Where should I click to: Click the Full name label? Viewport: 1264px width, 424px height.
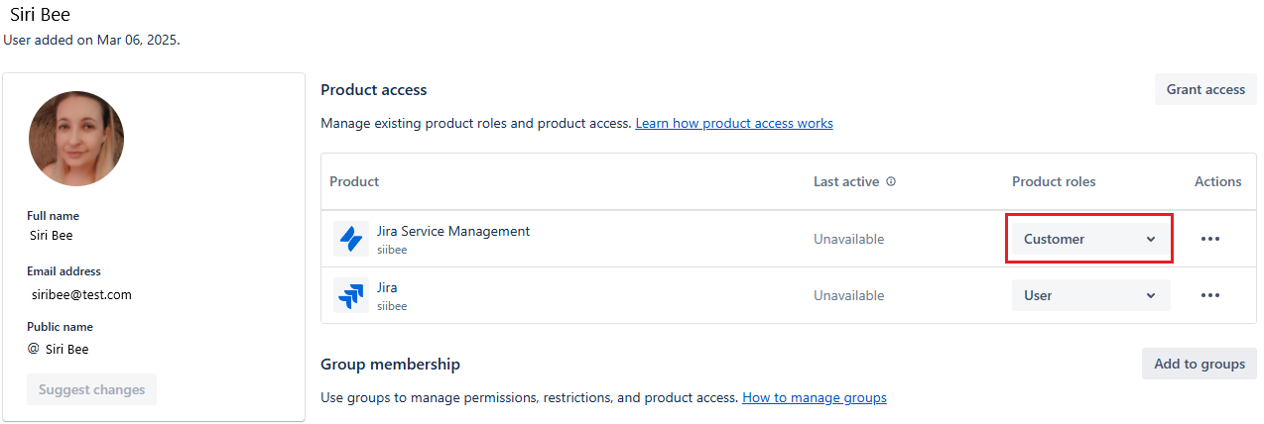click(x=53, y=216)
